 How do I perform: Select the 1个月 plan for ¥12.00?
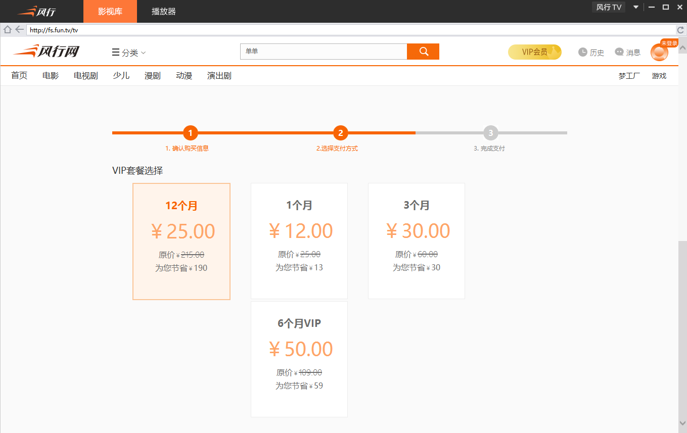point(299,240)
